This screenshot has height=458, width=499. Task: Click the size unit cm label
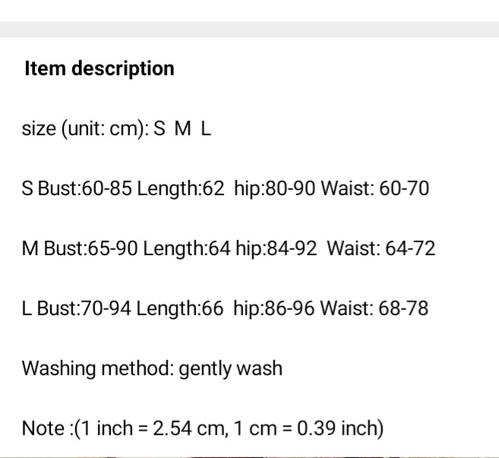tap(83, 128)
